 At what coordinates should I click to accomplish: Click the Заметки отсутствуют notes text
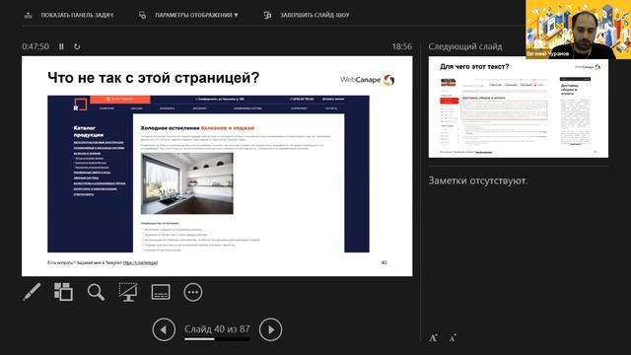tap(477, 180)
